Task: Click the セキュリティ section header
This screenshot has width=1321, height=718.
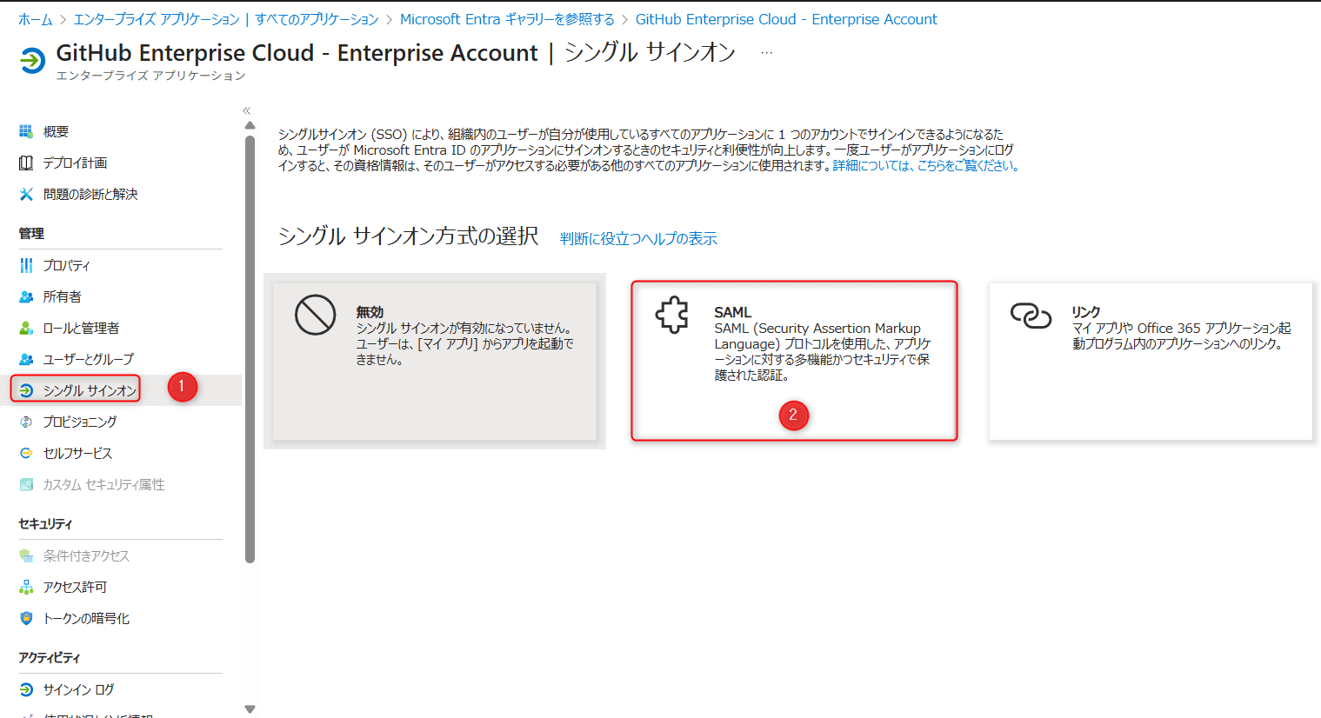Action: pos(45,523)
